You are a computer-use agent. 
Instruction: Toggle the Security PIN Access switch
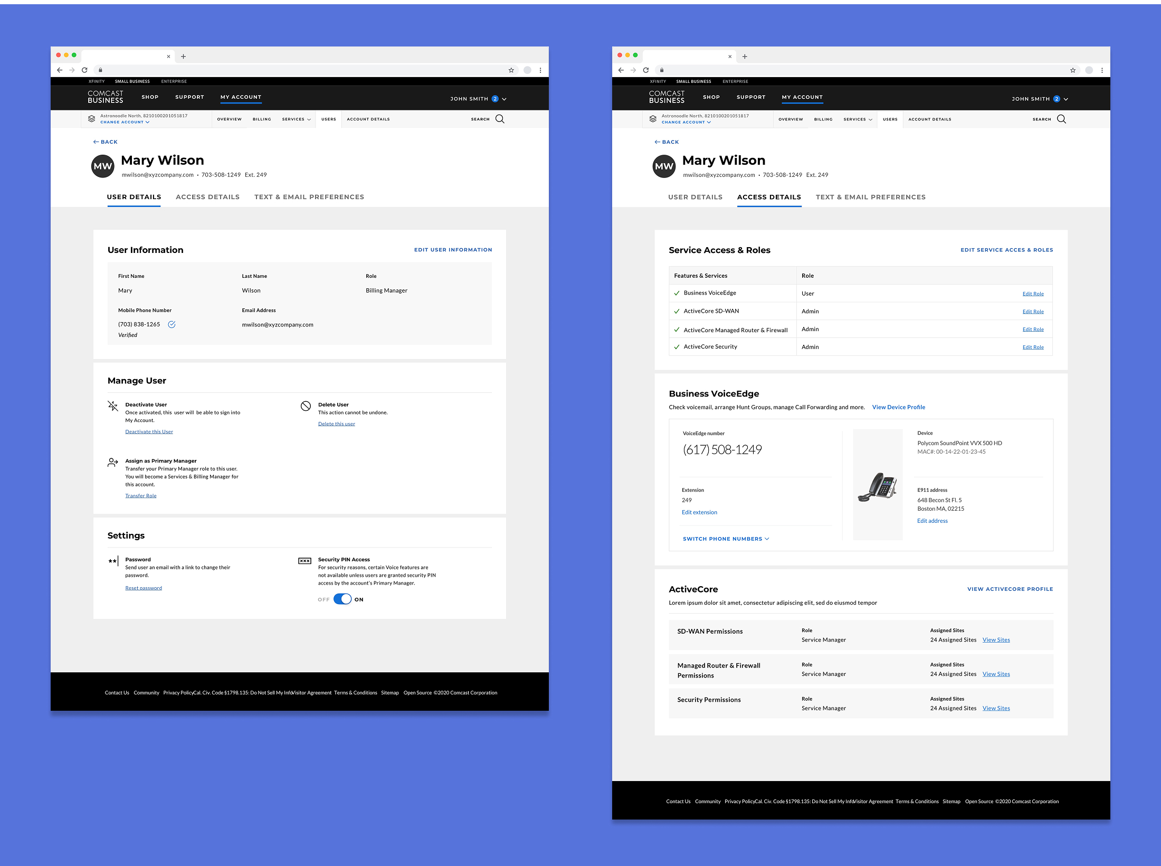(342, 599)
